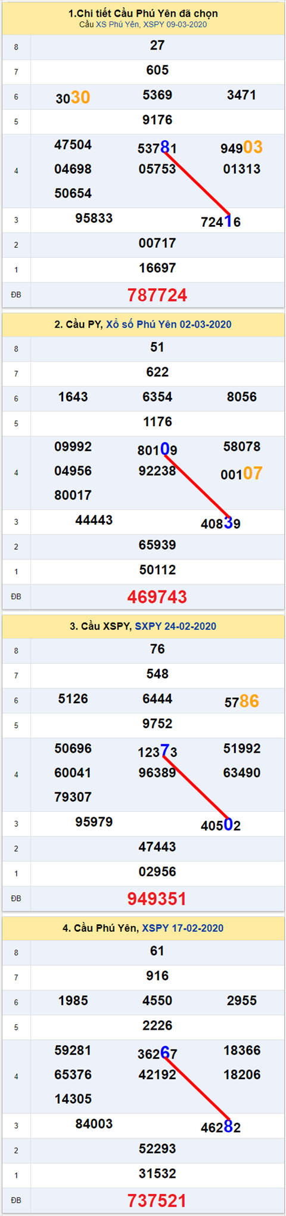
Task: Open the 'XSPY 09-03-2020' link
Action: point(175,24)
